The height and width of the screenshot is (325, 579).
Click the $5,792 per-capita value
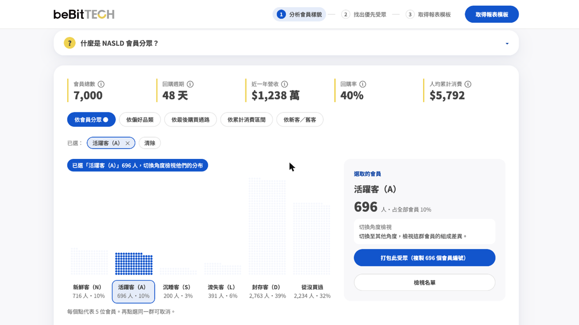point(447,95)
